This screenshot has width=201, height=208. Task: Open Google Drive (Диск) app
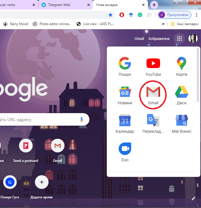pos(182,95)
